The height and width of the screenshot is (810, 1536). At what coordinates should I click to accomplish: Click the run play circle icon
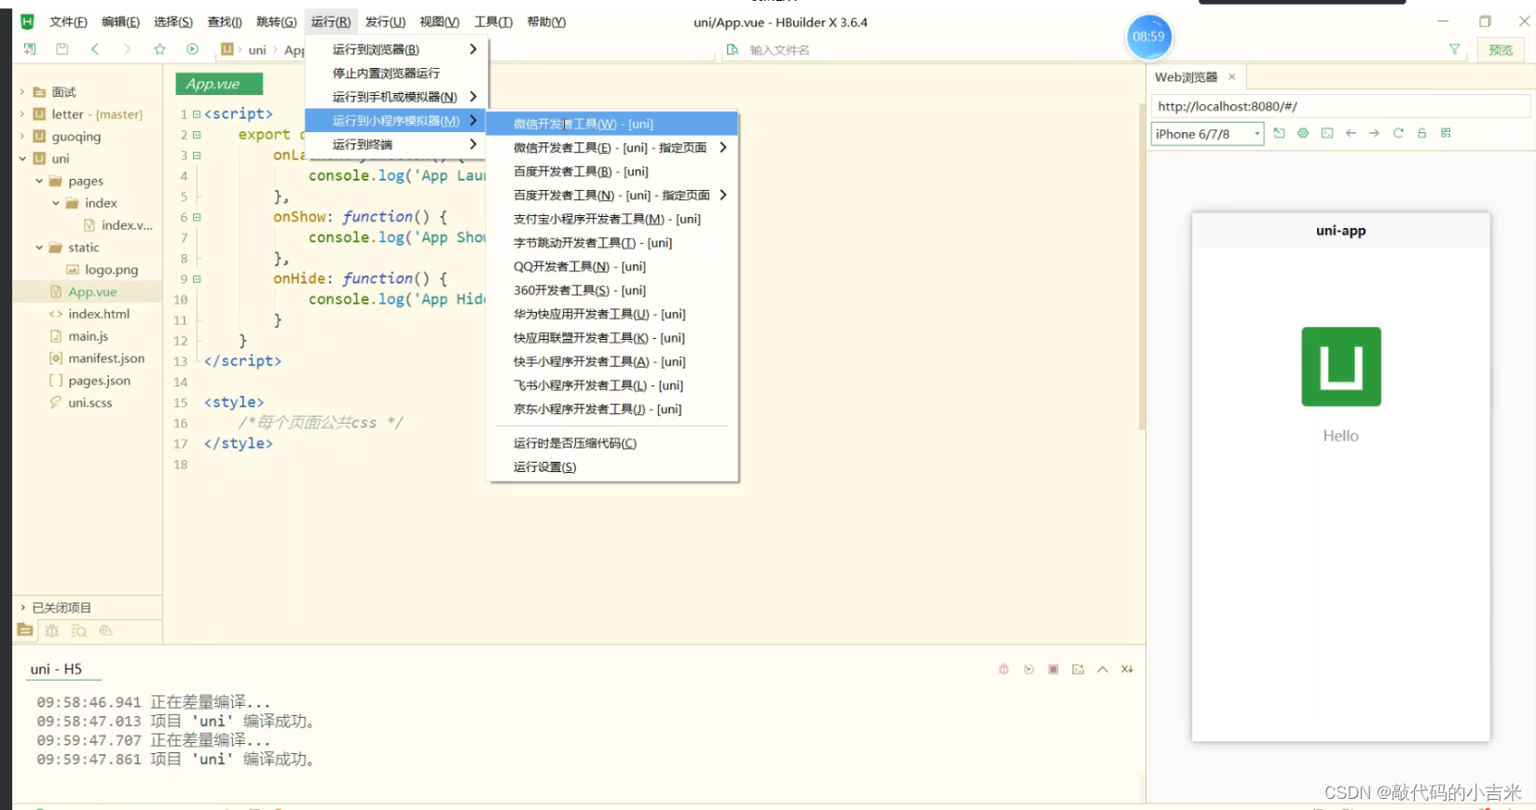tap(192, 49)
